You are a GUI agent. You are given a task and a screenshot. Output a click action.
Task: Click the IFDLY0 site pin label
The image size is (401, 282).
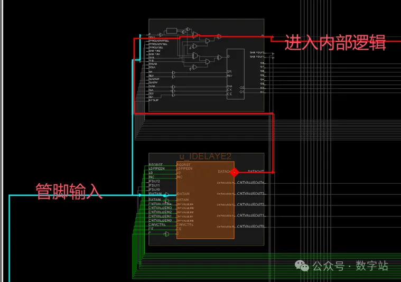pyautogui.click(x=154, y=190)
